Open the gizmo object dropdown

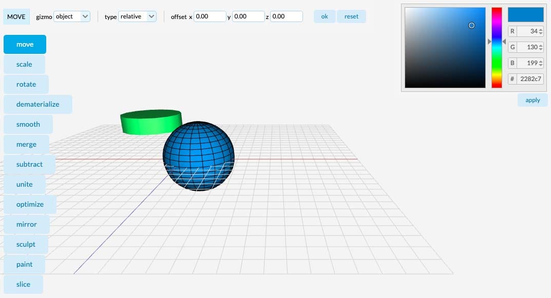tap(72, 16)
